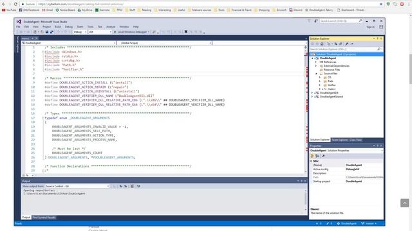Open the Gmail bookmark
Image resolution: width=412 pixels, height=231 pixels.
click(48, 10)
